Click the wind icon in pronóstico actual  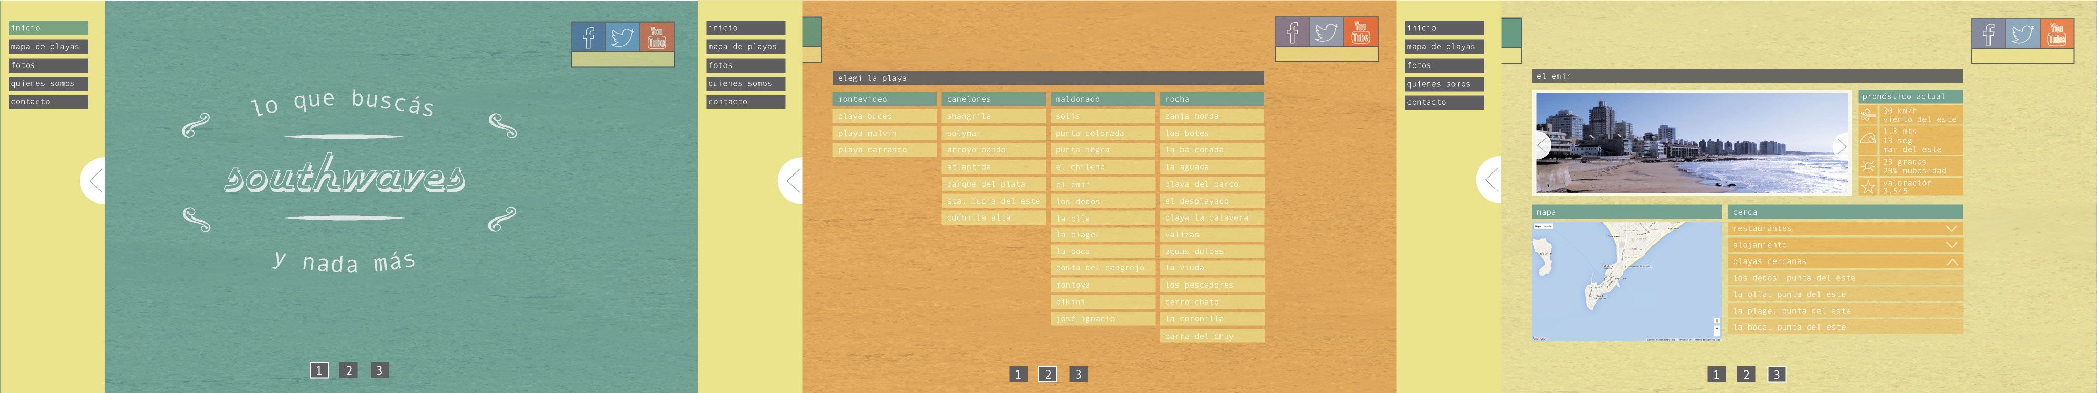point(1868,115)
